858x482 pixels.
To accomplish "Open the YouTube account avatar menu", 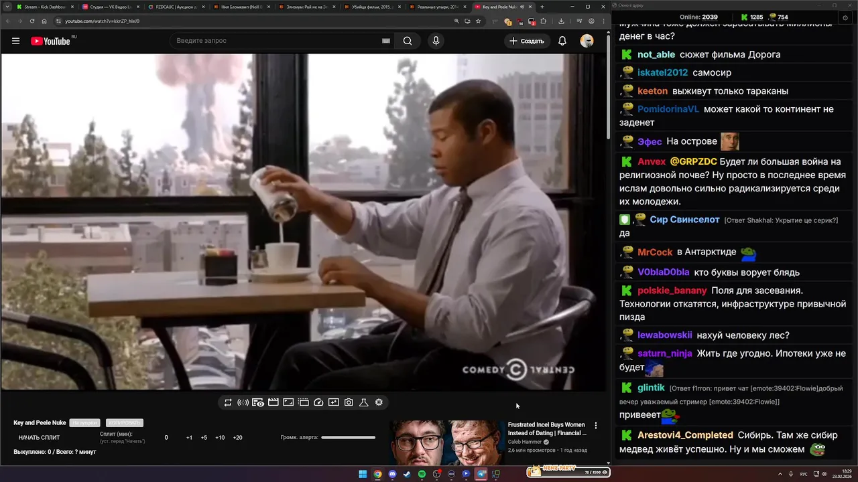I will tap(587, 41).
